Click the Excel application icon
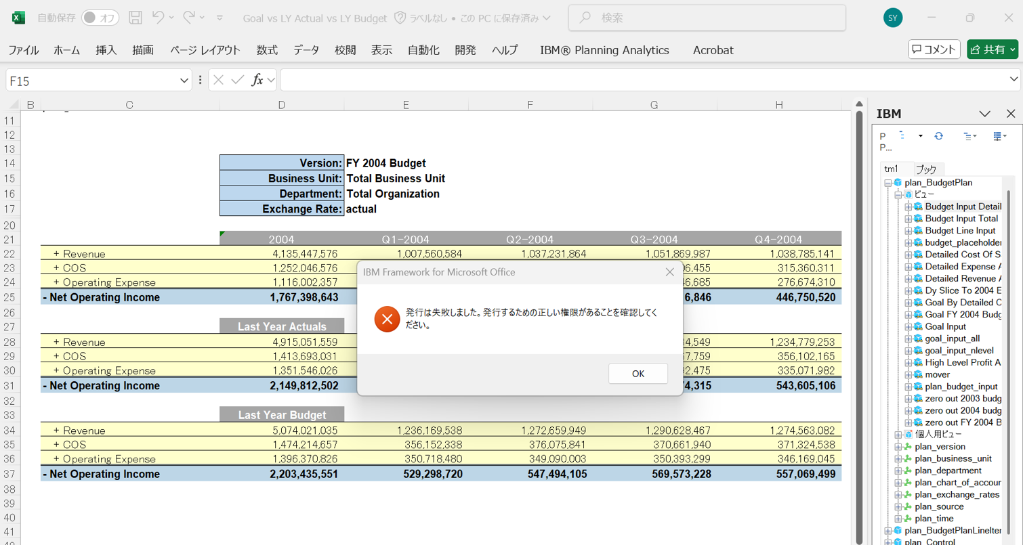This screenshot has height=545, width=1023. point(19,18)
